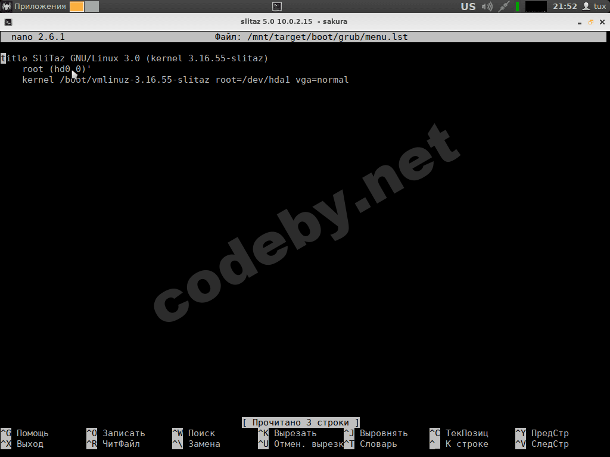Click ^W Поиск search shortcut

click(194, 433)
